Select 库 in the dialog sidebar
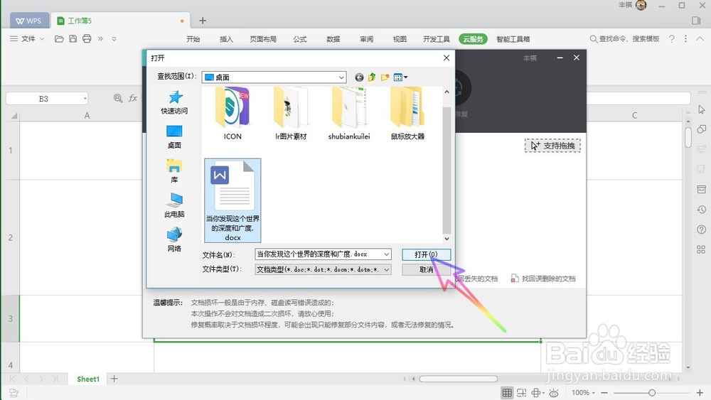The image size is (711, 400). click(175, 171)
